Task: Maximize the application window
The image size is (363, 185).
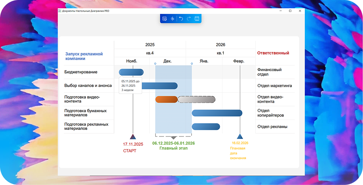Action: (290, 11)
